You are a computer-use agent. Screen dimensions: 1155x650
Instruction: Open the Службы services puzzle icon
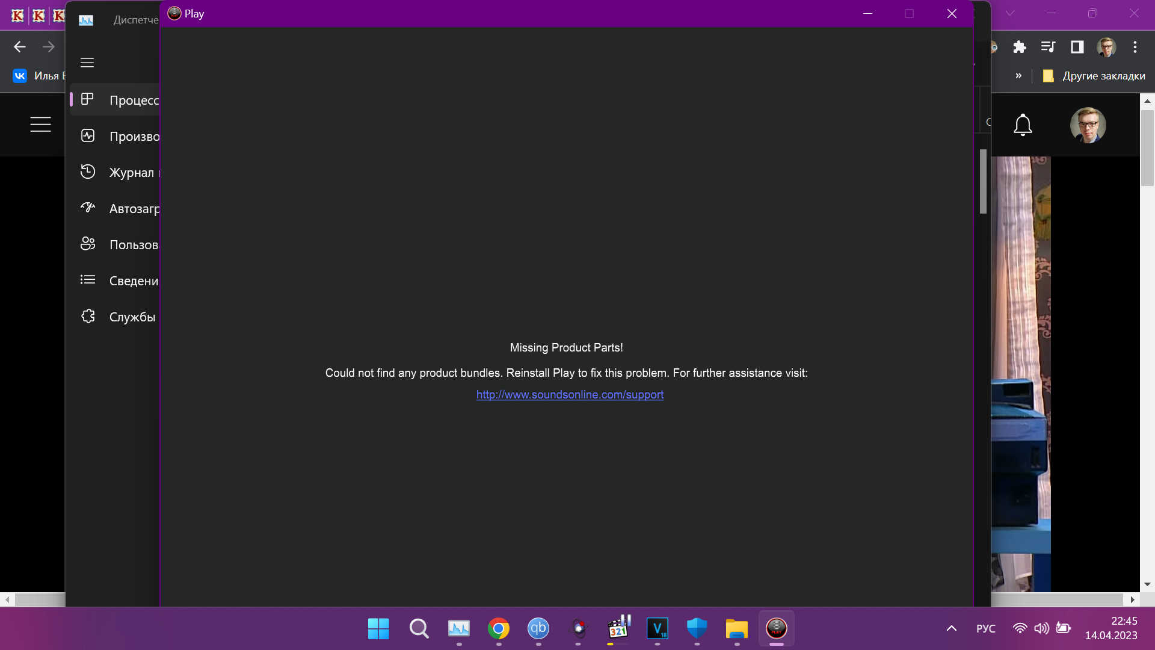tap(88, 317)
